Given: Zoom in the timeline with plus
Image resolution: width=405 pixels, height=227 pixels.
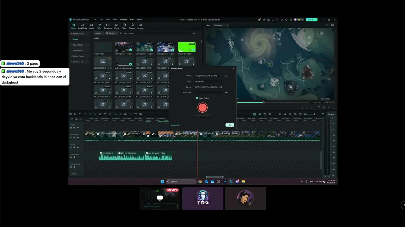Looking at the screenshot, I should click(x=323, y=114).
